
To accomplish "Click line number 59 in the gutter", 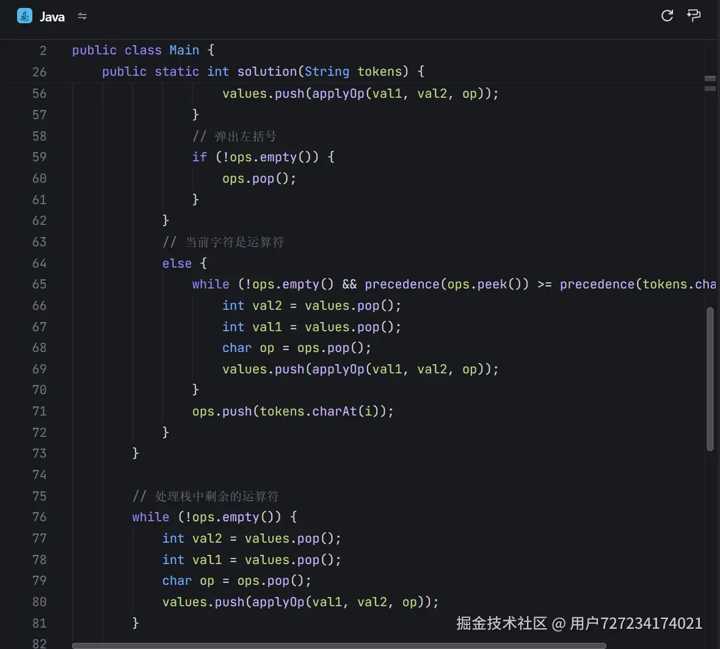I will (x=40, y=157).
